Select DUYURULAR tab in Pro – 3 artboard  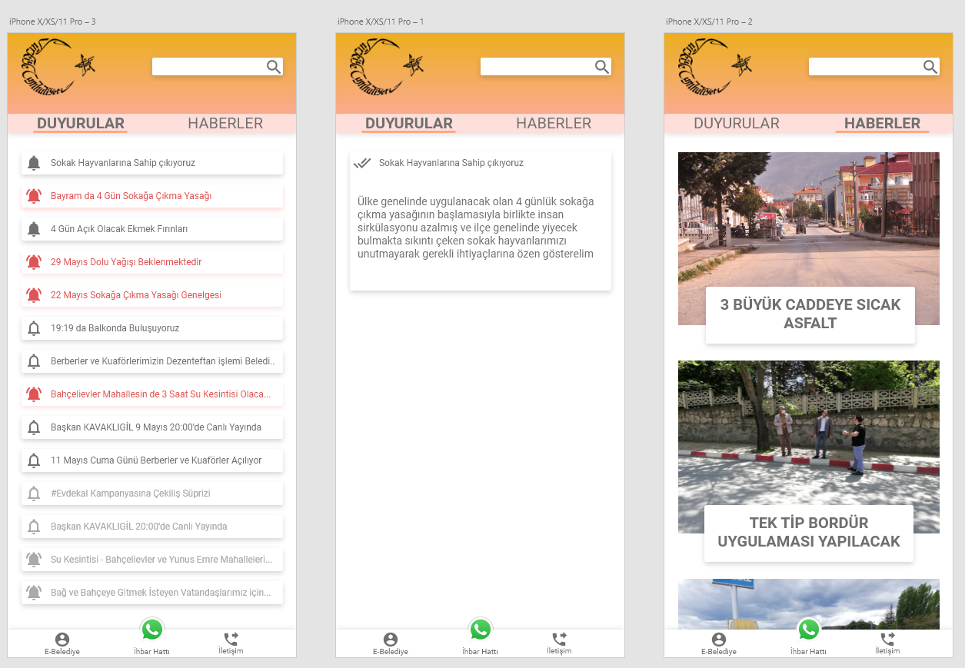pos(81,124)
